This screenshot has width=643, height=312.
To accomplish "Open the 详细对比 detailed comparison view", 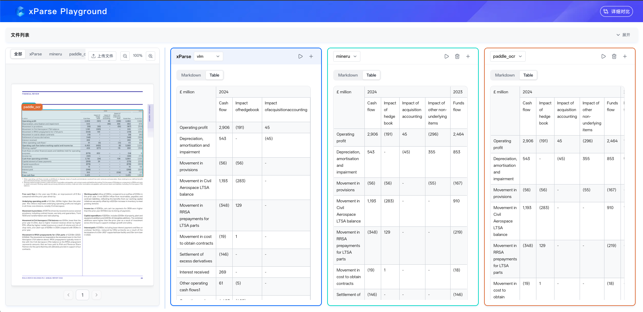I will pyautogui.click(x=616, y=11).
